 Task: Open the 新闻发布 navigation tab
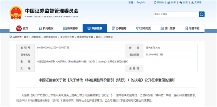[72, 29]
